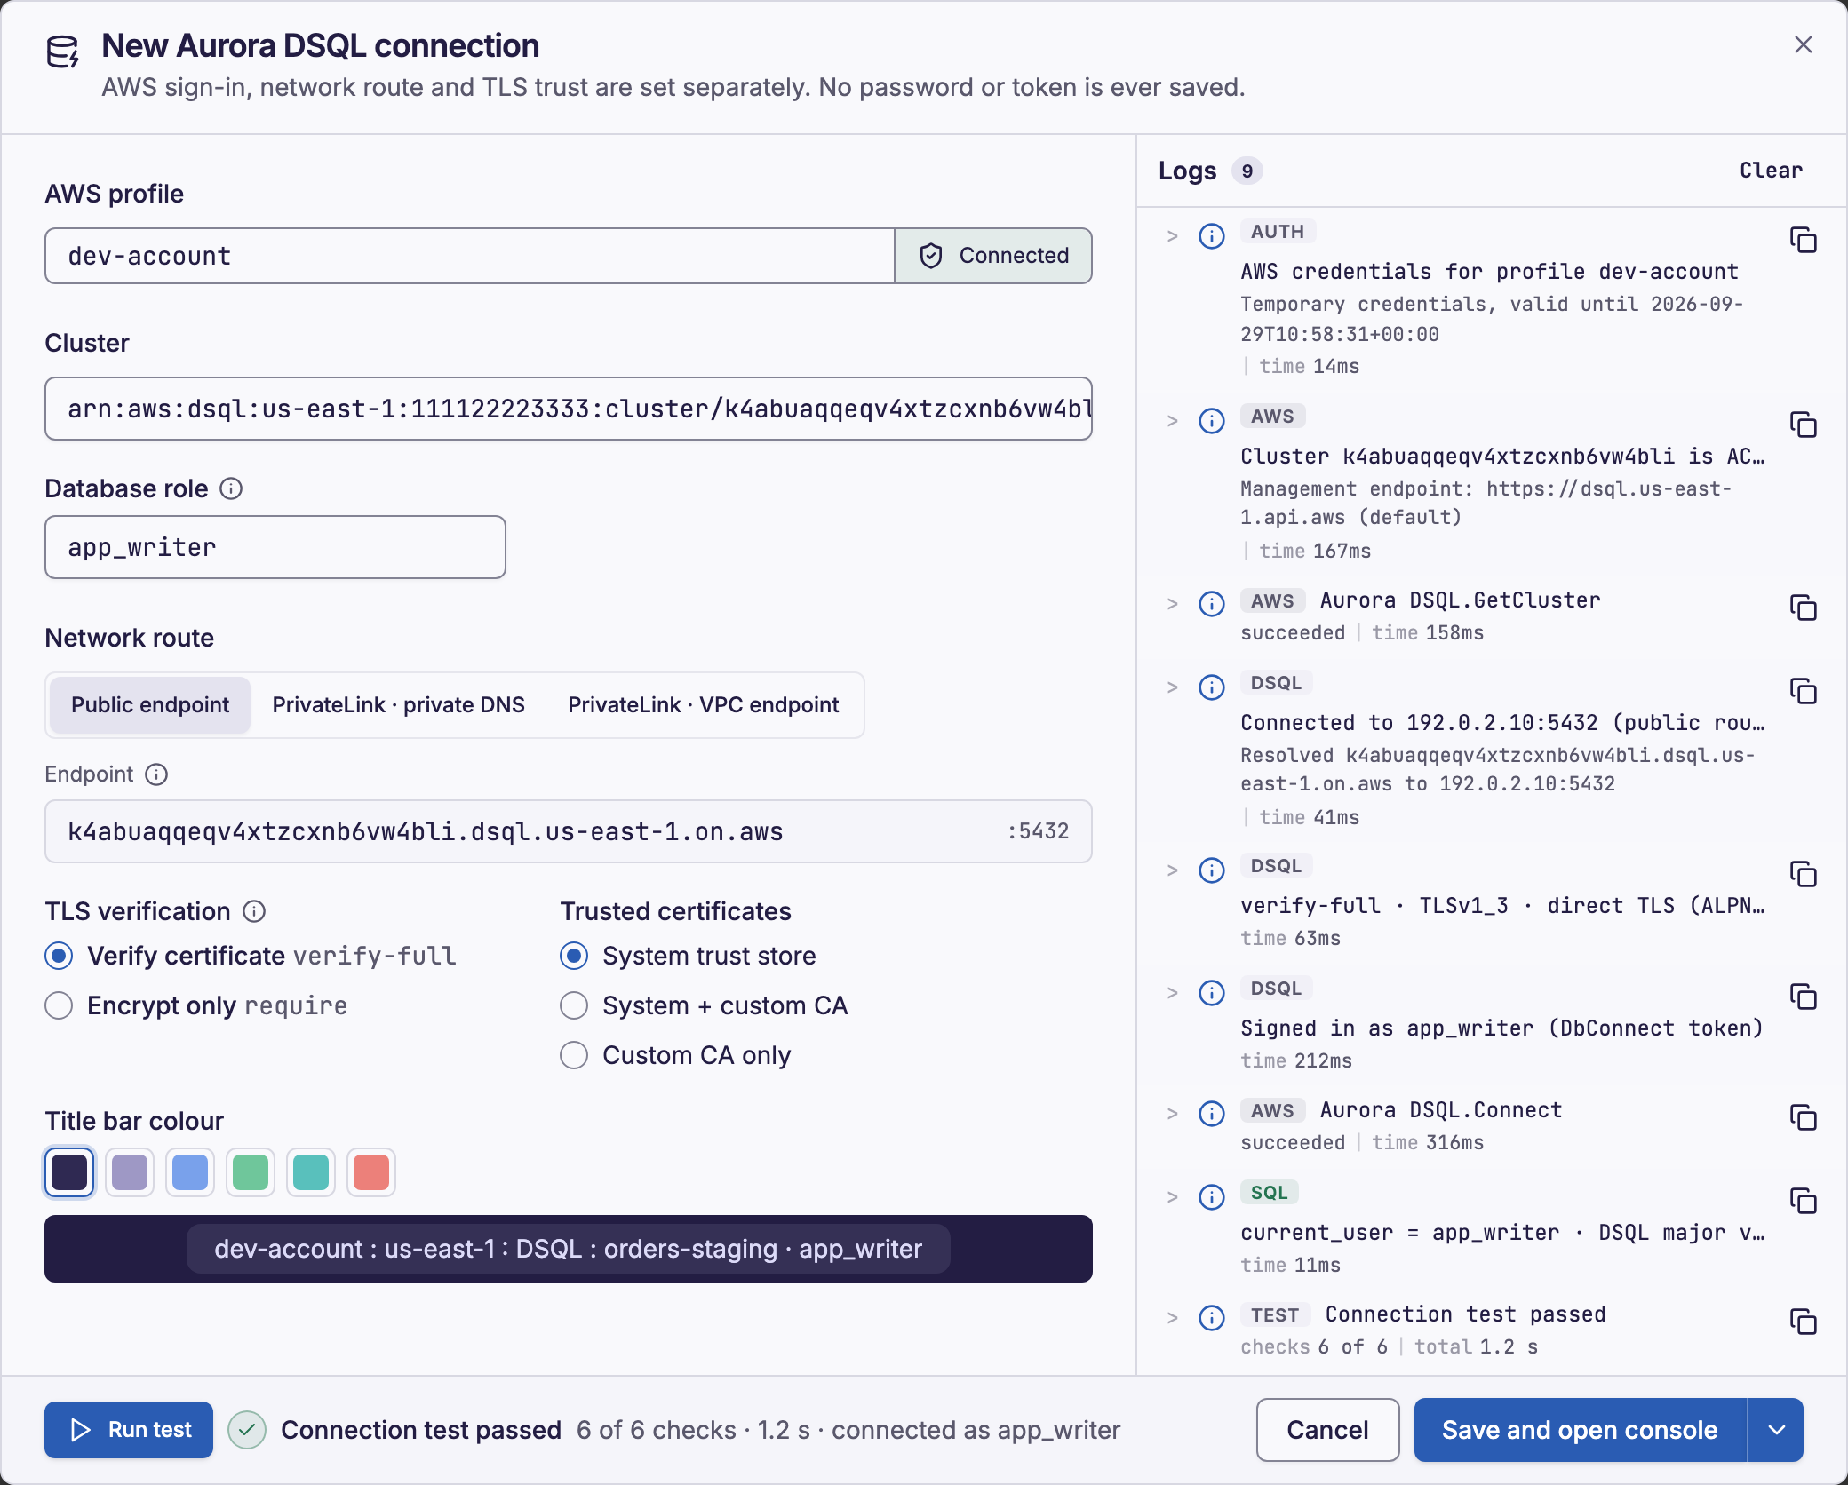Click the Cluster ARN input field
This screenshot has width=1848, height=1485.
[x=569, y=409]
